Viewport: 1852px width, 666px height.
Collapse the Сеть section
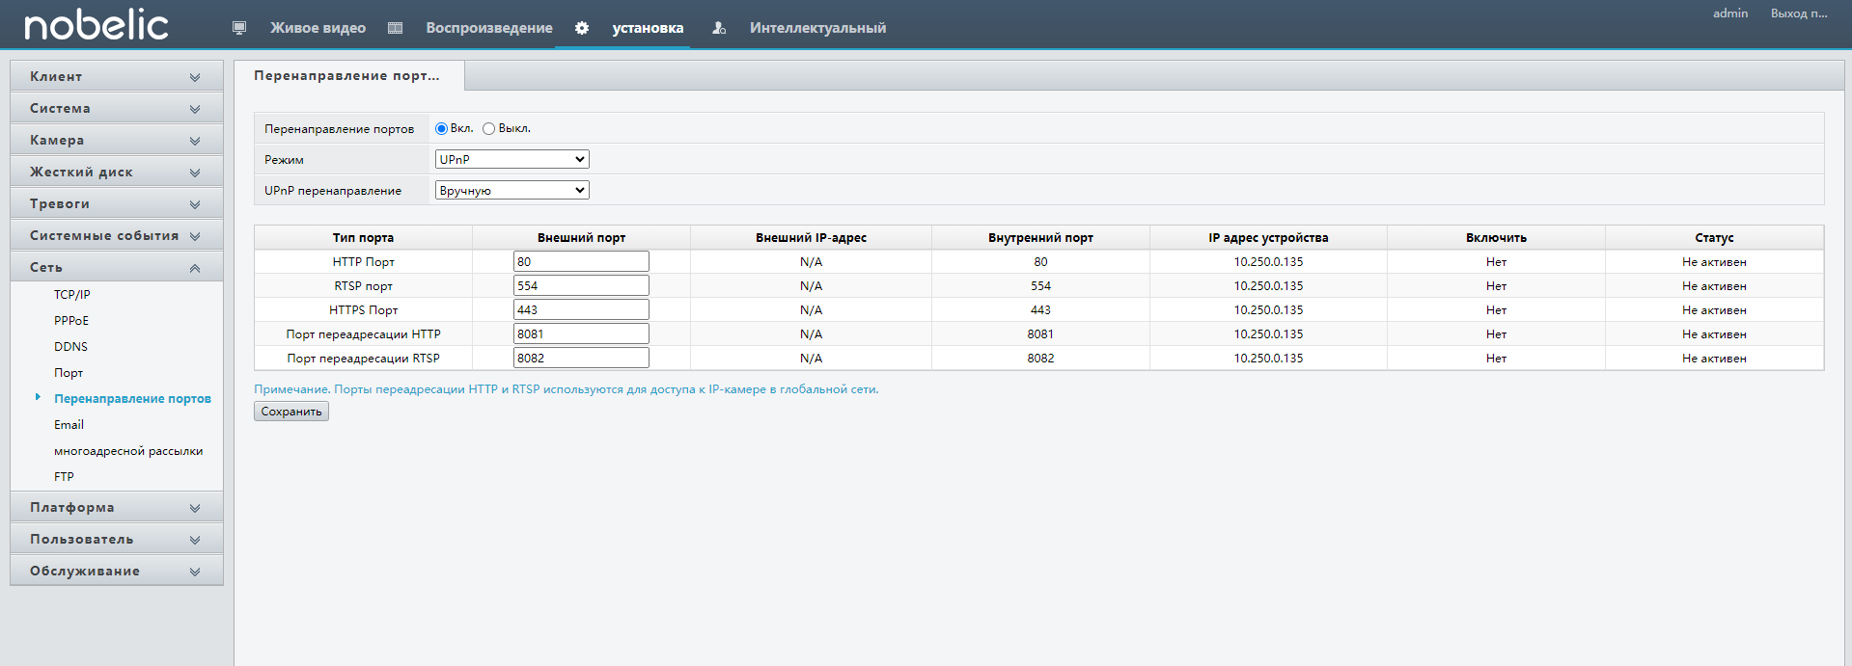[x=117, y=267]
